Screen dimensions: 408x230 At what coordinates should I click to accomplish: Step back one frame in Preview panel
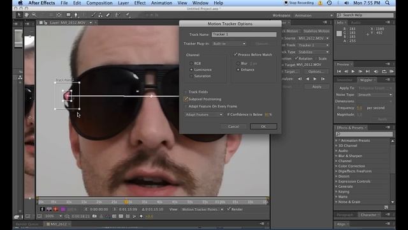[x=346, y=72]
